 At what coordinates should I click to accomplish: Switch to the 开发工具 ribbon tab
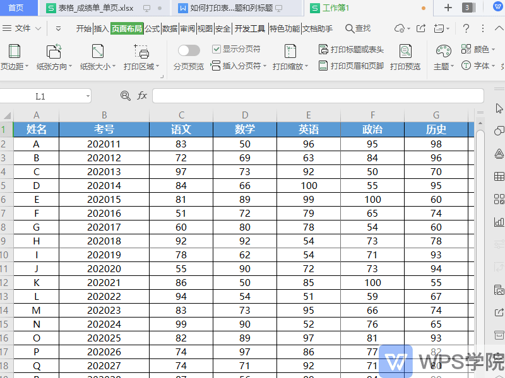click(x=249, y=28)
